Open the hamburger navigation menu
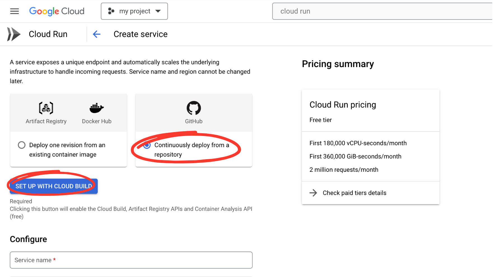Viewport: 493px width, 277px height. pyautogui.click(x=14, y=11)
